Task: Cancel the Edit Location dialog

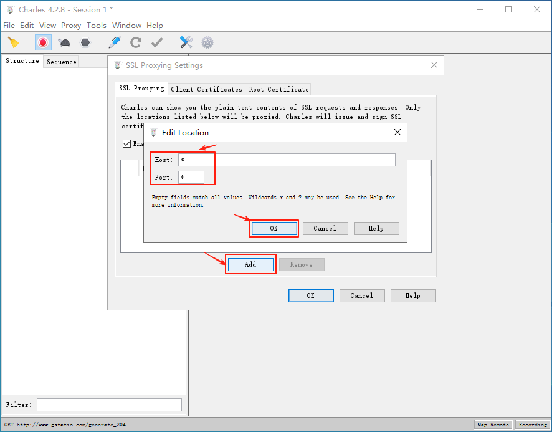Action: pyautogui.click(x=325, y=228)
